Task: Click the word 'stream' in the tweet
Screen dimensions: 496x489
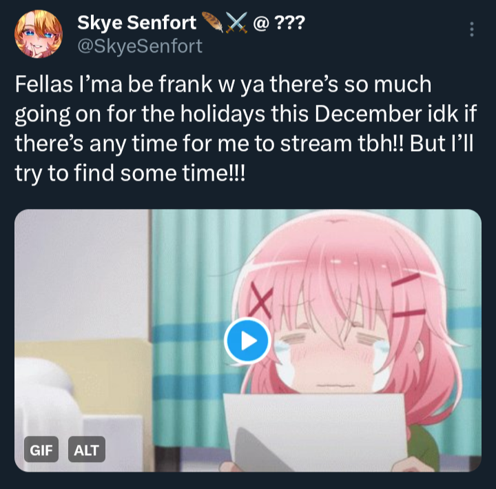Action: point(316,143)
